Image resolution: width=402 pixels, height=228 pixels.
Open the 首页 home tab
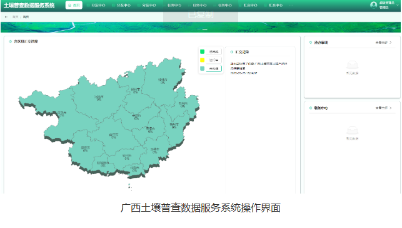point(74,5)
